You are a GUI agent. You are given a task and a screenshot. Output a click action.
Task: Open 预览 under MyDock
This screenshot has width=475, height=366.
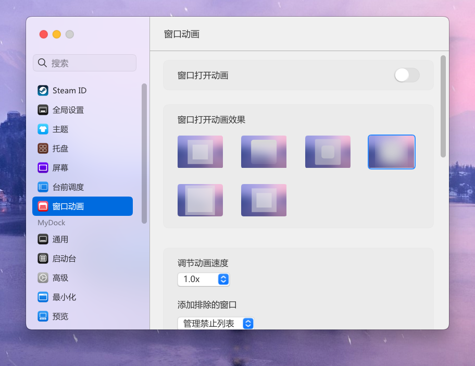[x=82, y=316]
